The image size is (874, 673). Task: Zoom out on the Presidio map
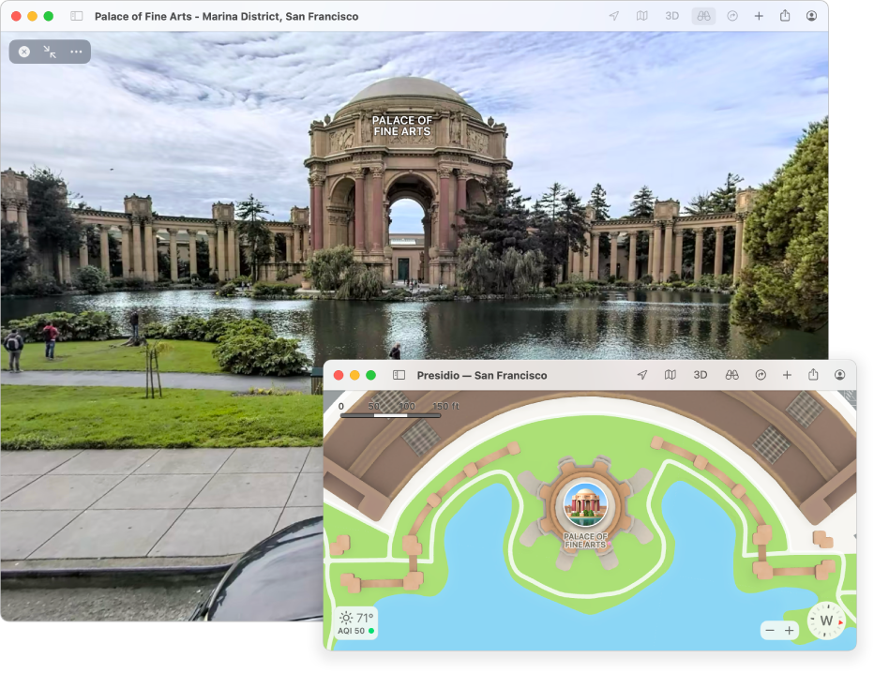click(x=769, y=631)
